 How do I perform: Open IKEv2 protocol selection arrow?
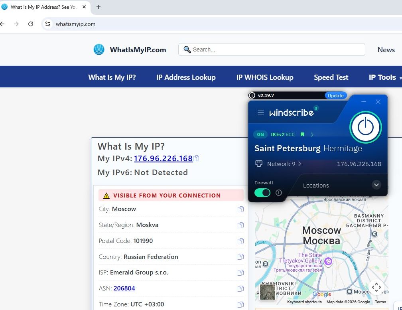pyautogui.click(x=312, y=134)
